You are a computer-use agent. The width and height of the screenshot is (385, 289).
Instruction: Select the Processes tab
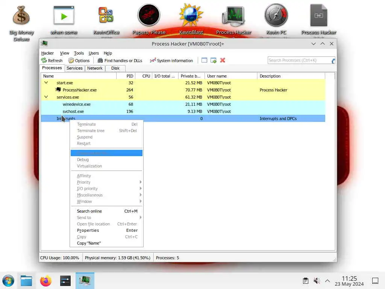(x=52, y=68)
